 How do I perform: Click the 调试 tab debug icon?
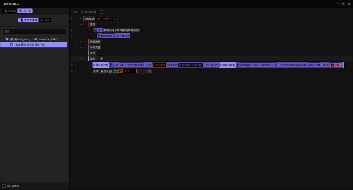click(42, 20)
